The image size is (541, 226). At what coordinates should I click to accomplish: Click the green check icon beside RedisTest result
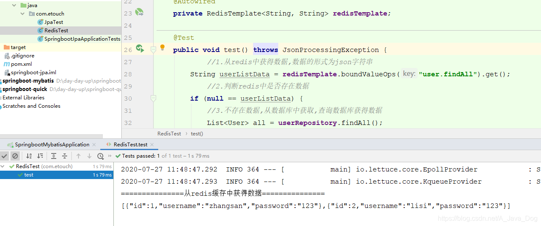pyautogui.click(x=12, y=166)
